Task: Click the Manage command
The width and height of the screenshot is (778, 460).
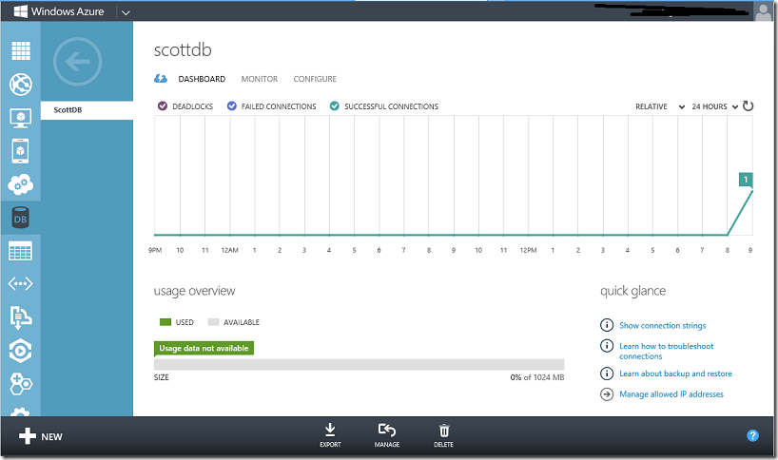Action: (387, 435)
